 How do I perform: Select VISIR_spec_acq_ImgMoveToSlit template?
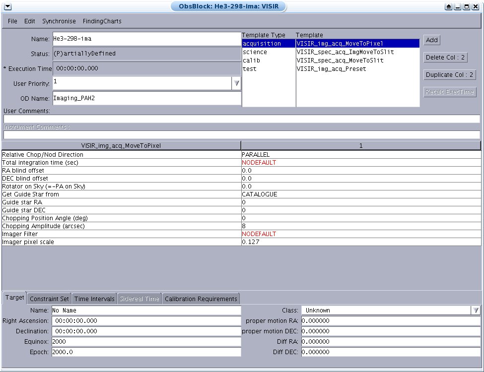(x=358, y=52)
